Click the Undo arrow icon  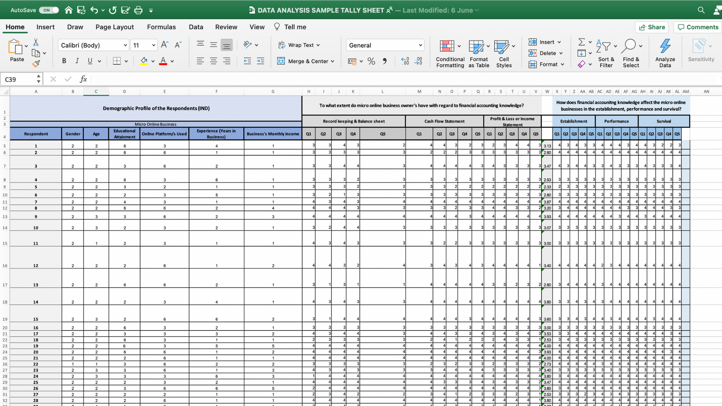click(94, 10)
